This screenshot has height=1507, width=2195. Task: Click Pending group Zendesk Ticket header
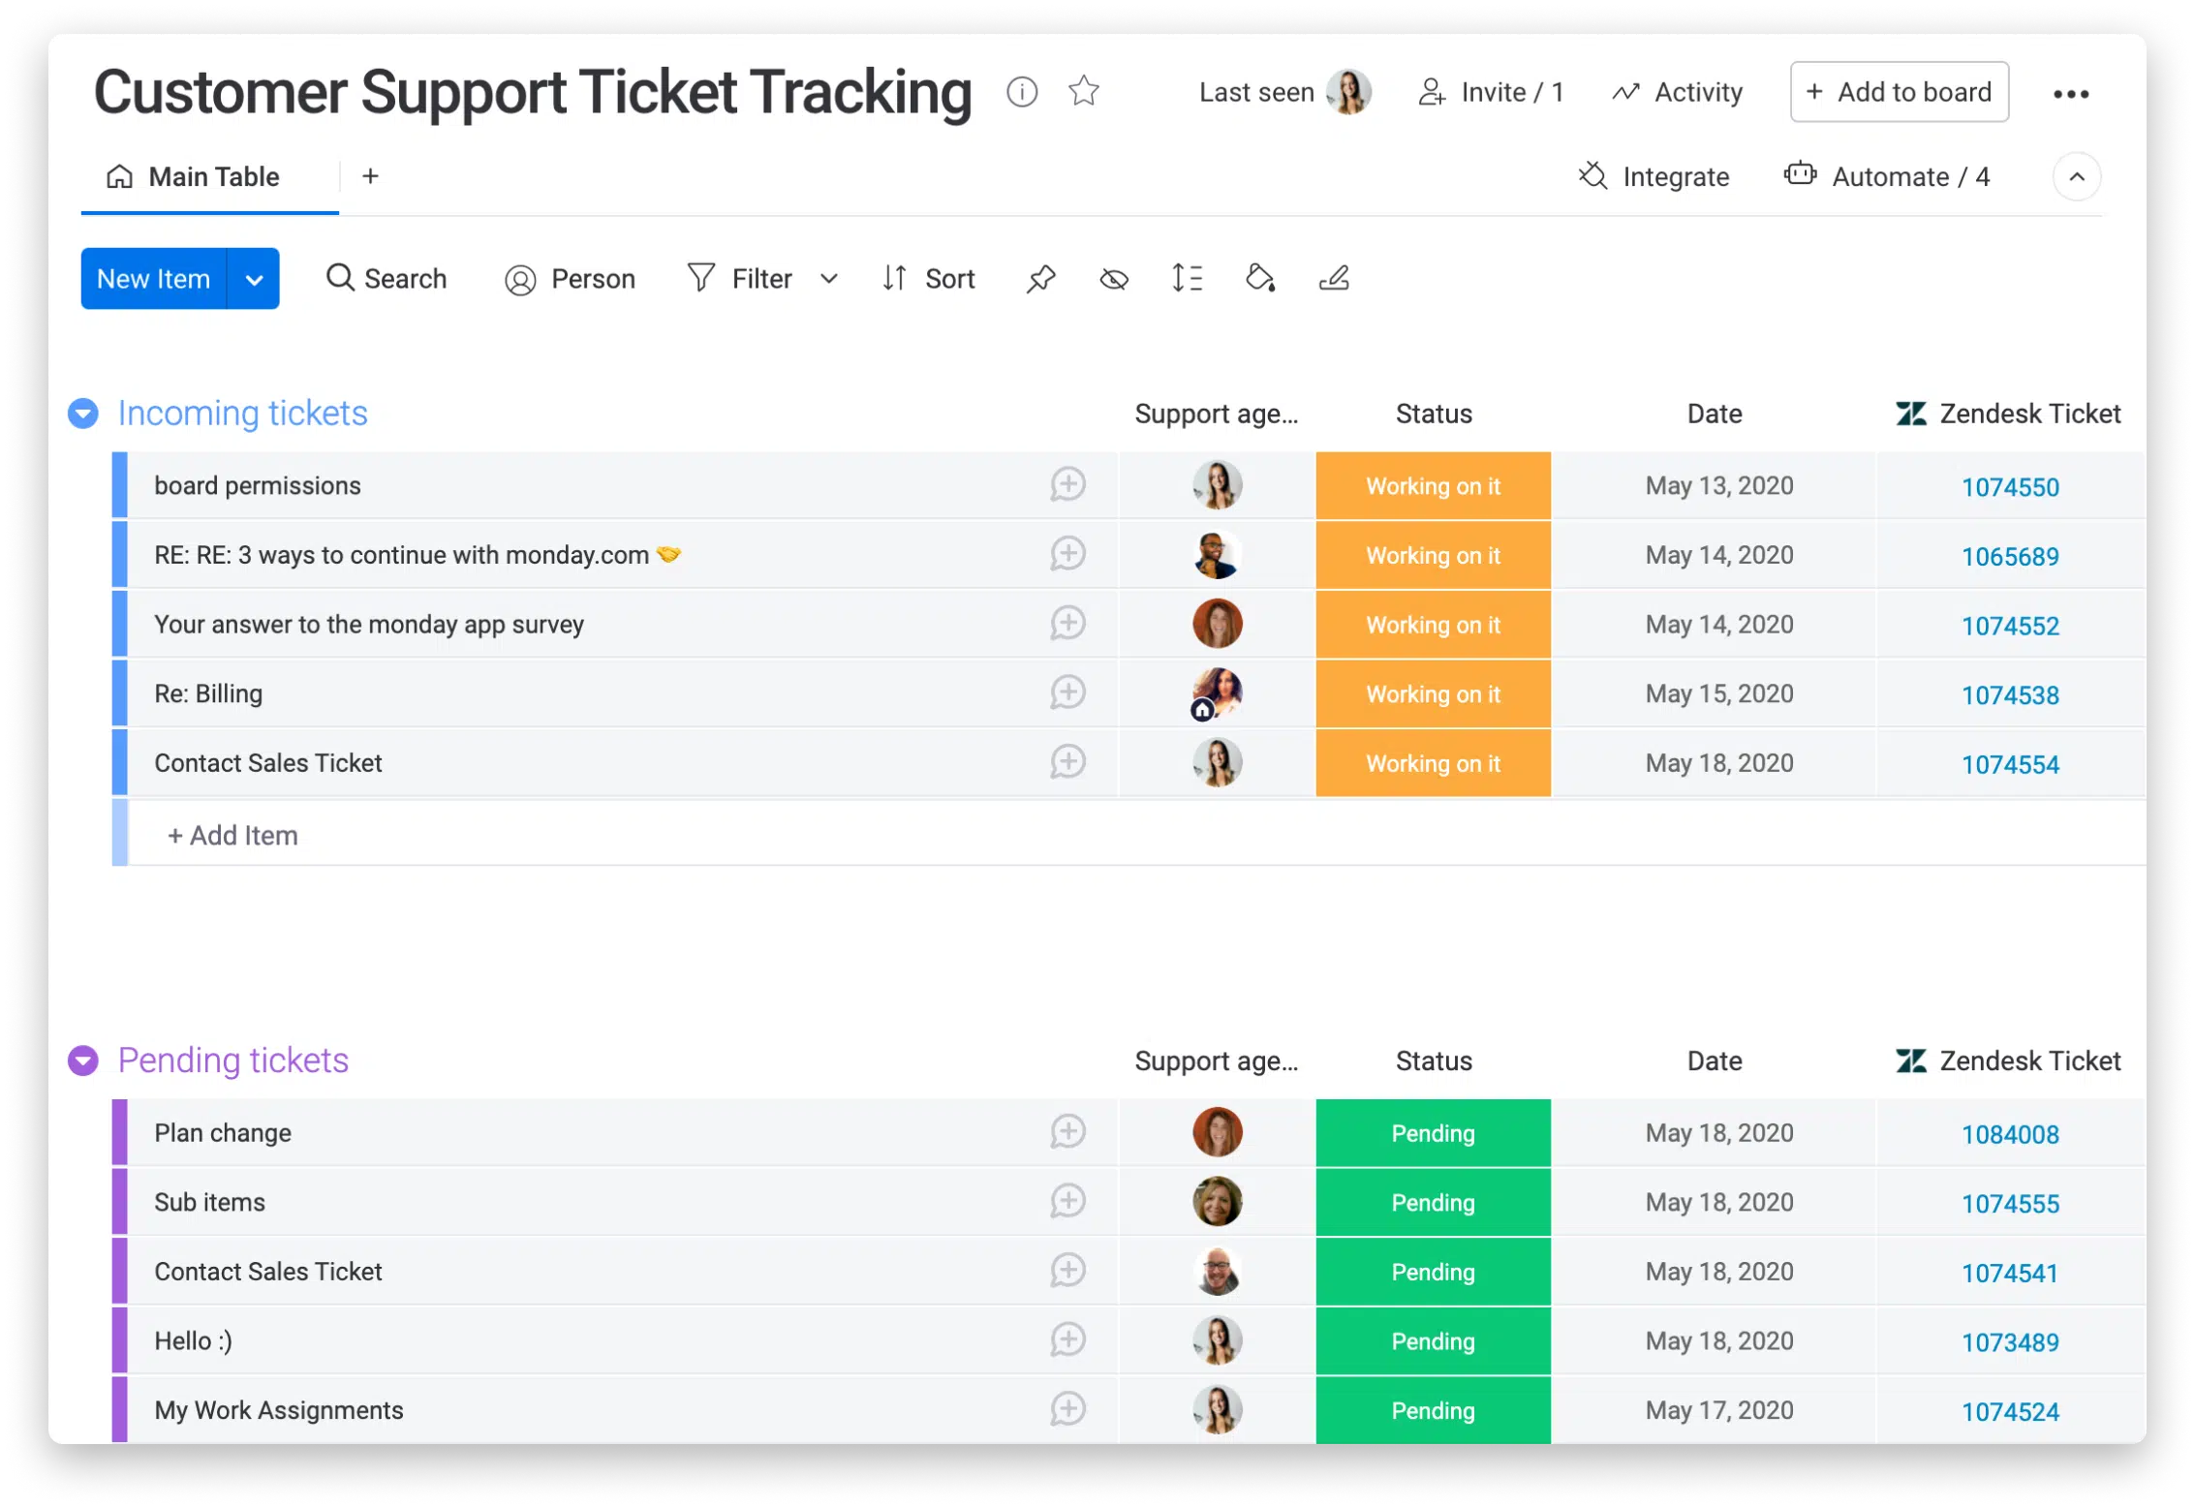[x=2007, y=1061]
